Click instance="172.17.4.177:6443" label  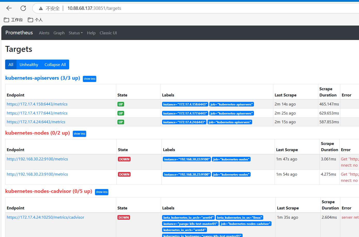point(185,113)
